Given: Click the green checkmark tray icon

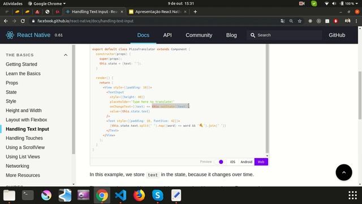Looking at the screenshot, I should click(x=314, y=3).
